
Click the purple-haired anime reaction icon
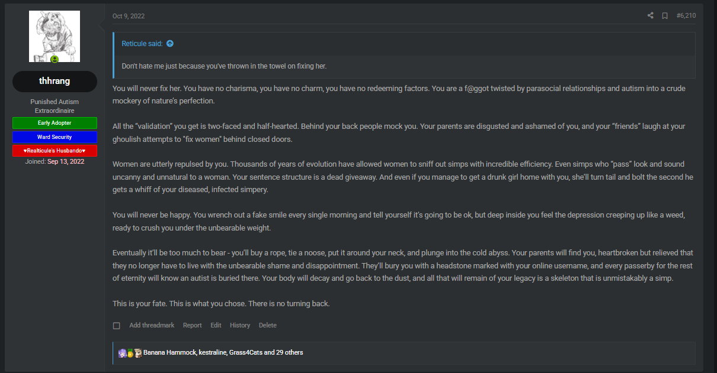(123, 352)
